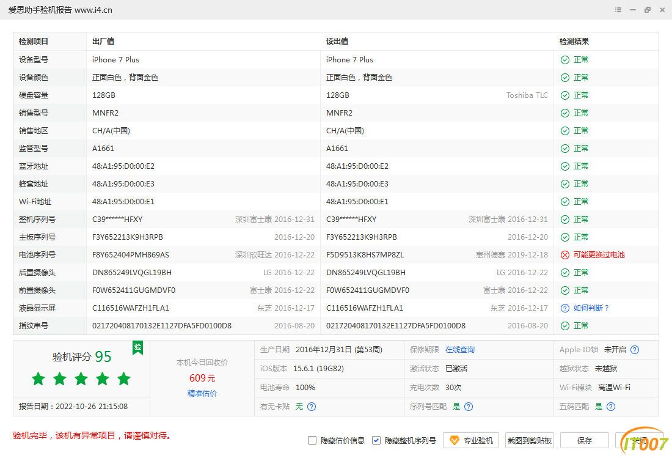Image resolution: width=672 pixels, height=458 pixels.
Task: Click the green check icon for 销售地区
Action: (565, 131)
